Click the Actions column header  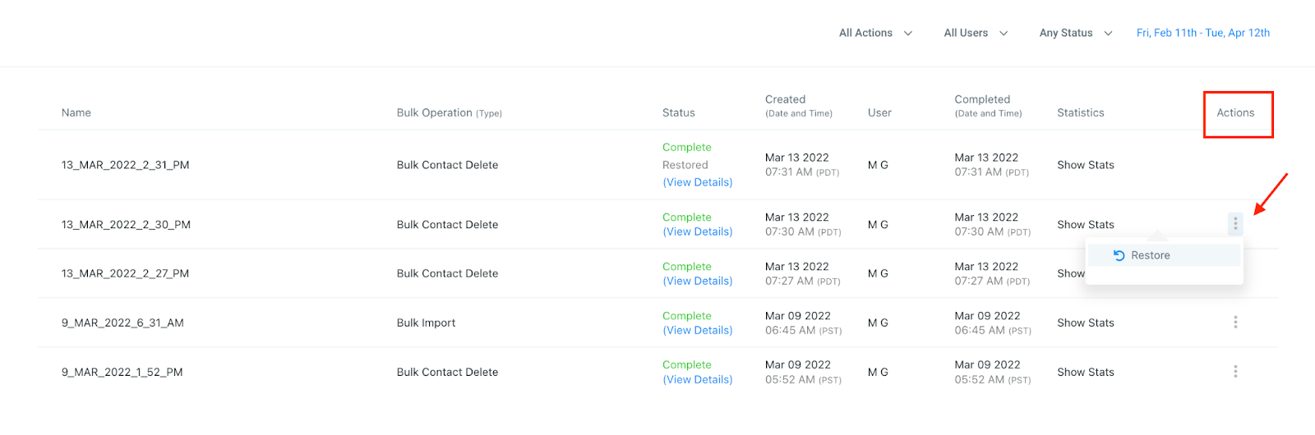click(1235, 112)
